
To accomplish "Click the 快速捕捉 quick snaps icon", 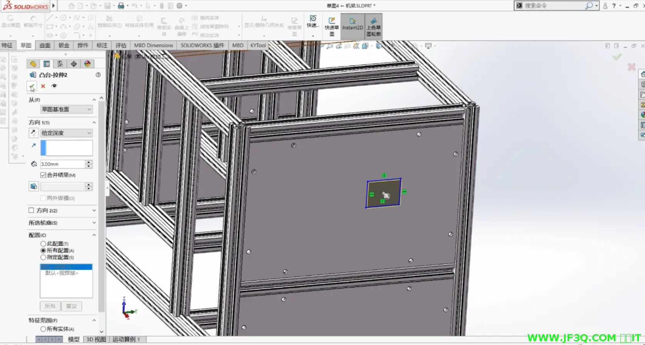I will click(313, 22).
